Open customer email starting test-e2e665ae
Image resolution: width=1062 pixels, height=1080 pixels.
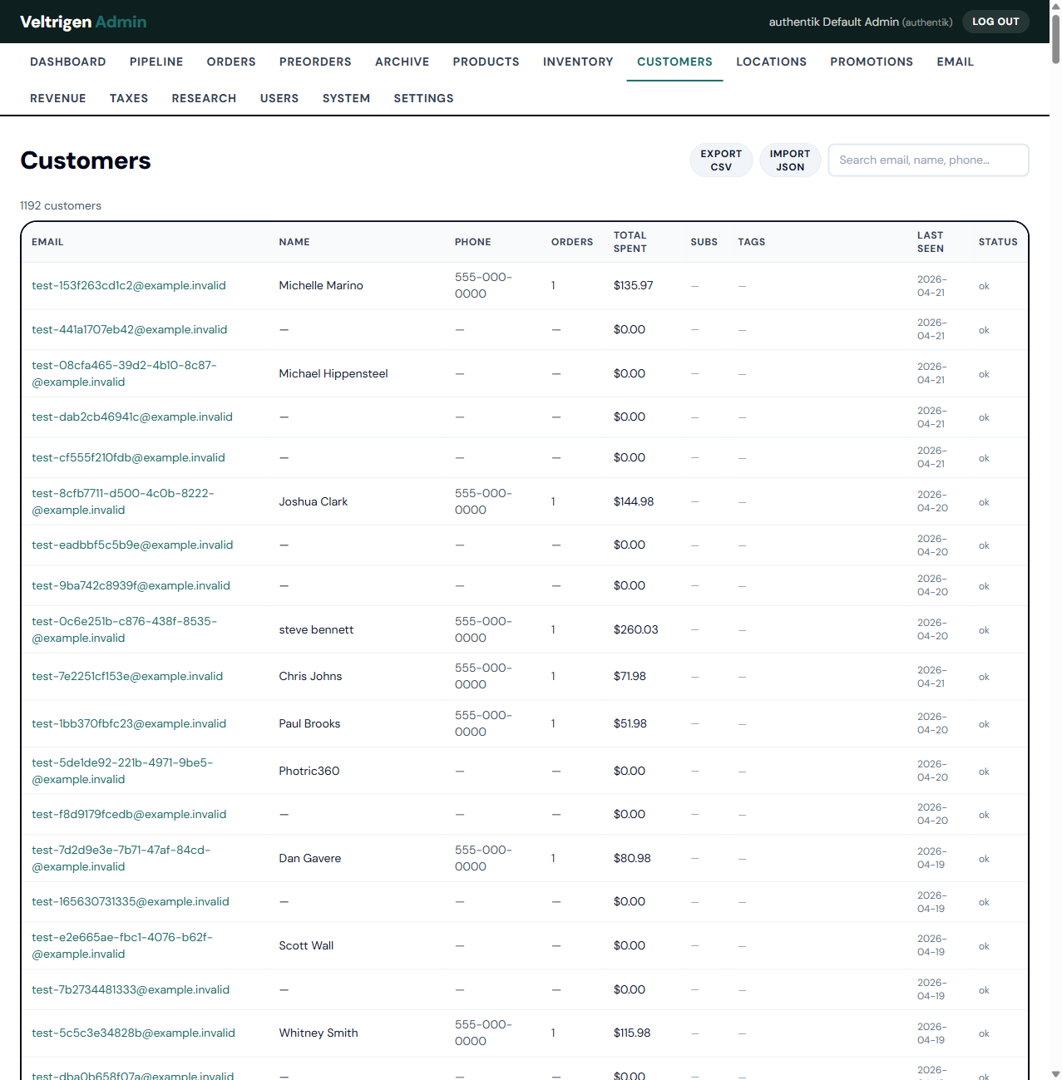click(122, 945)
